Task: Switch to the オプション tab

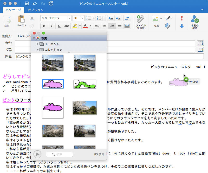Action: tap(36, 10)
